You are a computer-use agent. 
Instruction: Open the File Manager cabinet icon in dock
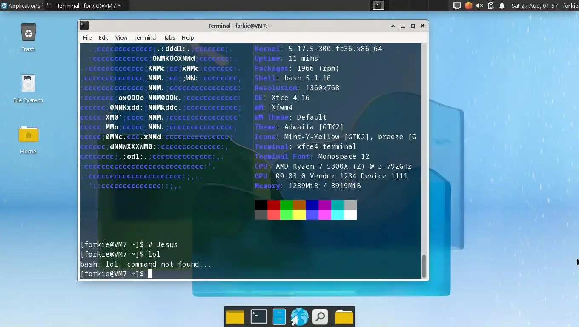pyautogui.click(x=279, y=317)
